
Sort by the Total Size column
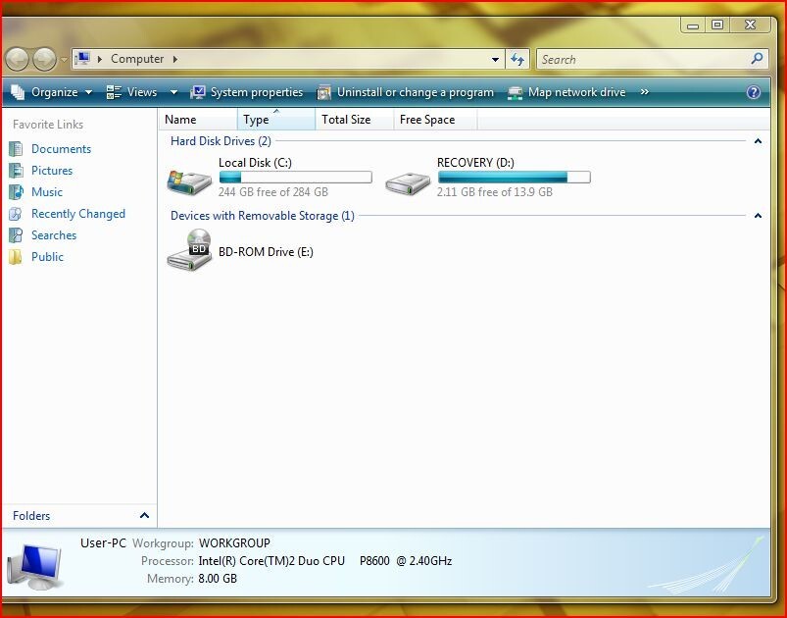355,120
